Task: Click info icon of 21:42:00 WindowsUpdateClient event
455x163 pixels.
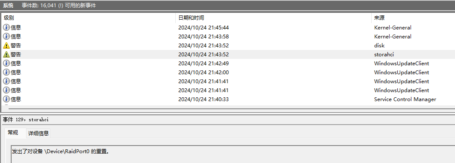Action: coord(6,73)
